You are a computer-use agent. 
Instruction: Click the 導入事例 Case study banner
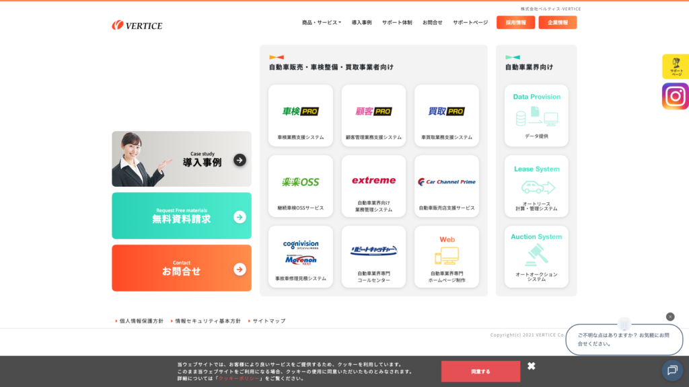[x=181, y=159]
